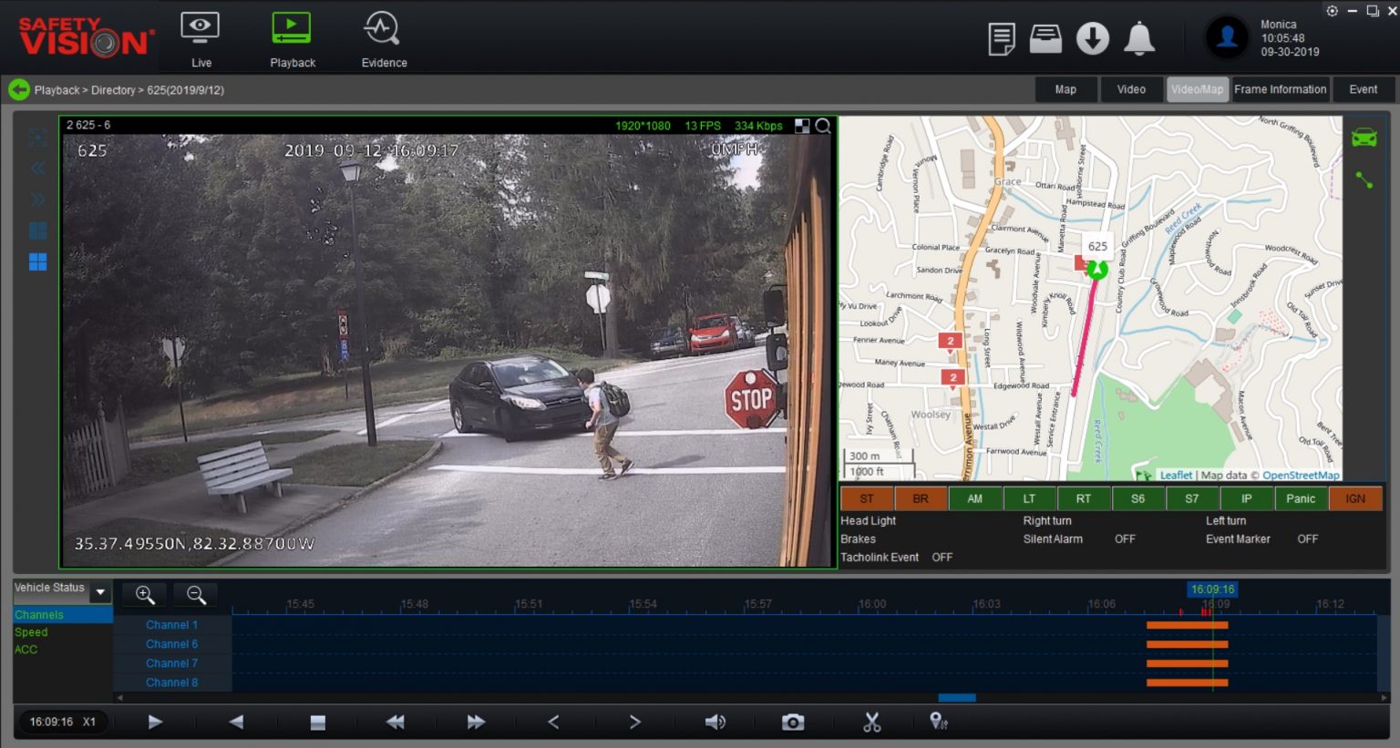
Task: Collapse the sidebar using double left arrows
Action: [37, 168]
